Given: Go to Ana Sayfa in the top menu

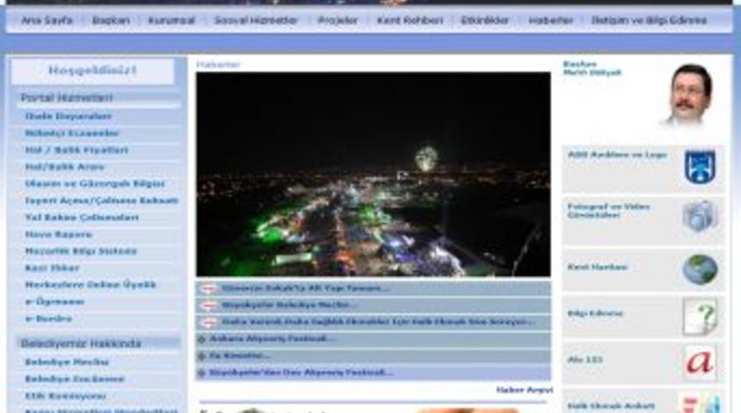Looking at the screenshot, I should pyautogui.click(x=47, y=21).
